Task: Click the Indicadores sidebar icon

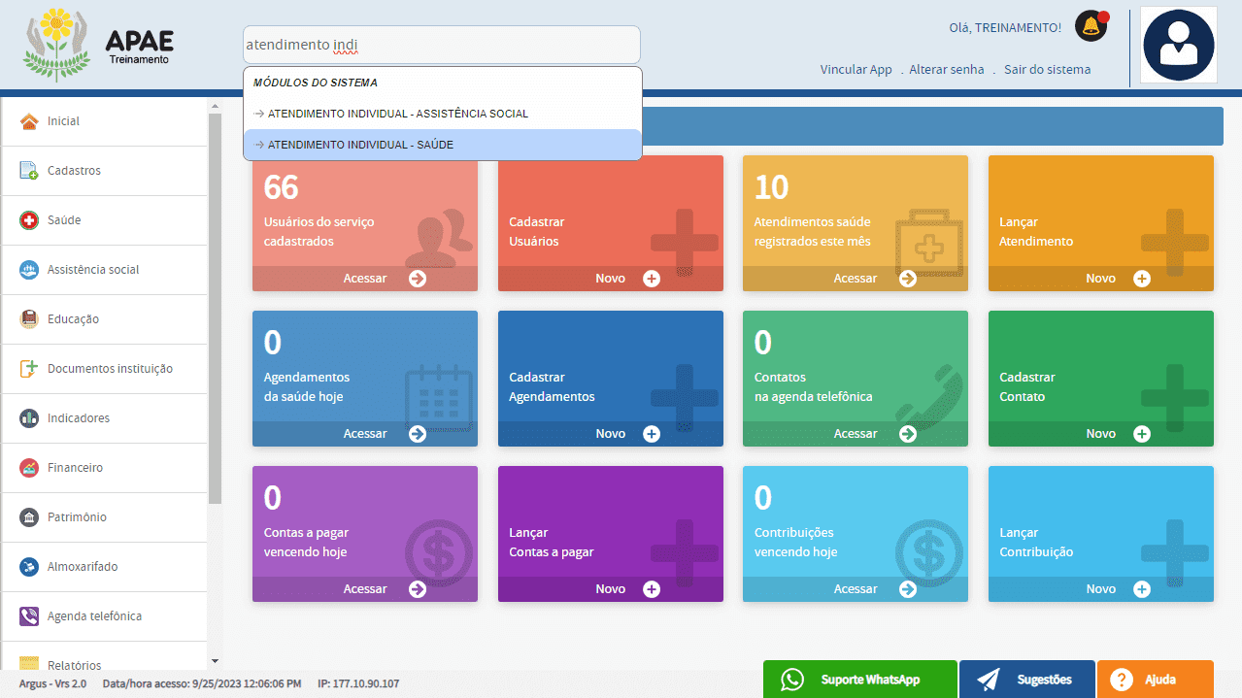Action: [x=29, y=418]
